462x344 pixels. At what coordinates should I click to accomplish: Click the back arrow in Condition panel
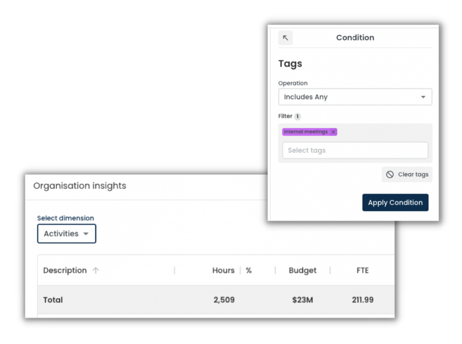click(285, 38)
